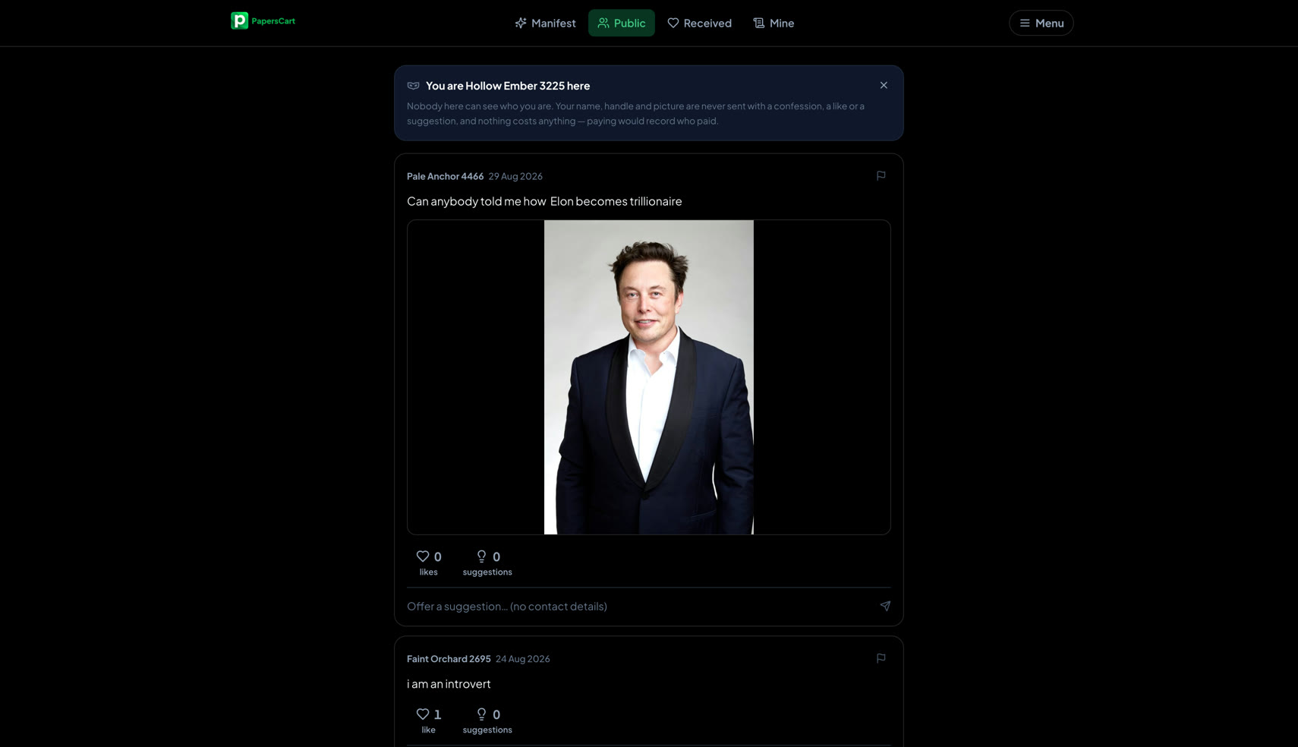Open the Manifest tab
Screen dimensions: 1298x747
[545, 23]
